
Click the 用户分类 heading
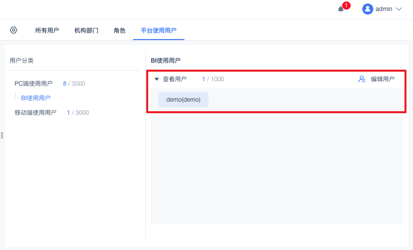(x=22, y=61)
